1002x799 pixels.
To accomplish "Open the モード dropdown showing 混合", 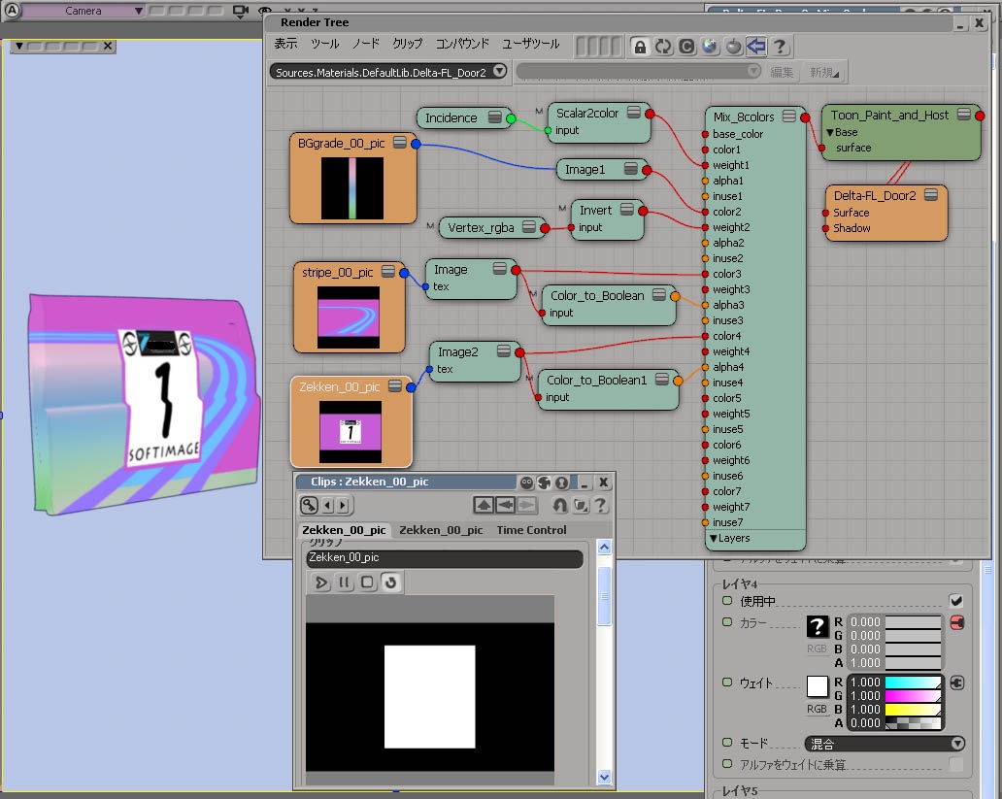I will coord(885,744).
